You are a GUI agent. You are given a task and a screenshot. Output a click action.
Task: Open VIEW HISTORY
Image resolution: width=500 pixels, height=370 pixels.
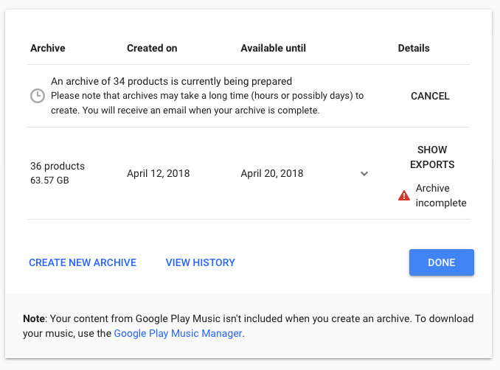pos(200,262)
